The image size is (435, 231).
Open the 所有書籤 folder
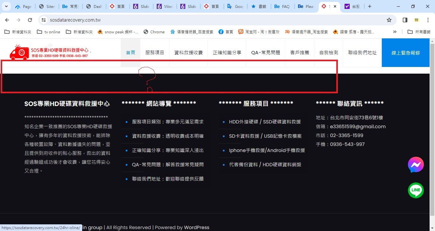(x=419, y=32)
